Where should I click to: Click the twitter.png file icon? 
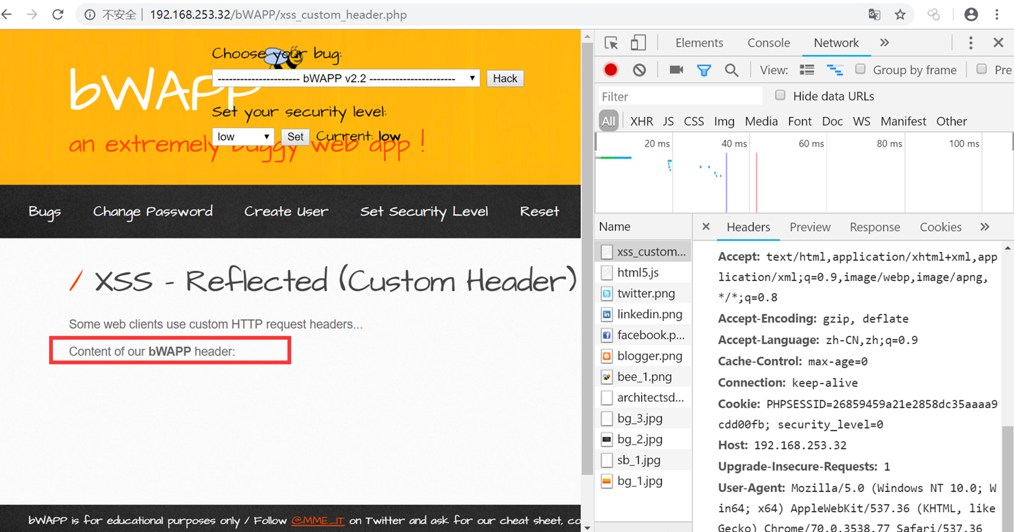pyautogui.click(x=607, y=294)
